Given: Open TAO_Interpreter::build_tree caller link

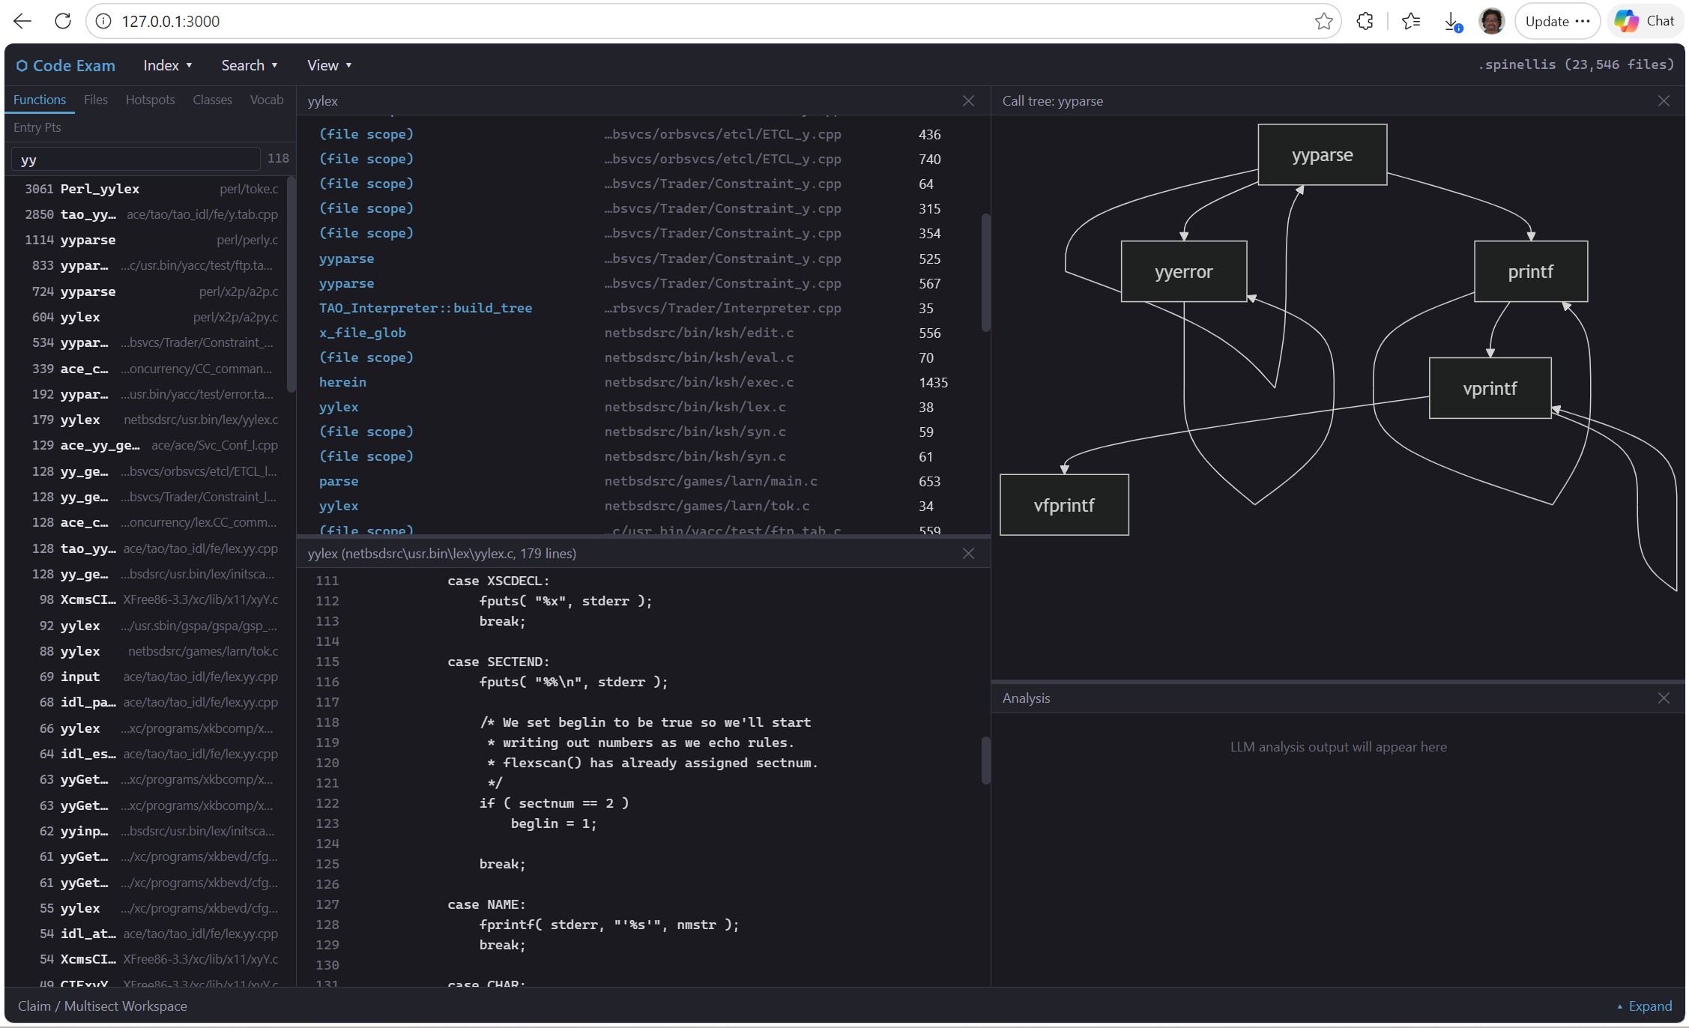Looking at the screenshot, I should (x=425, y=308).
